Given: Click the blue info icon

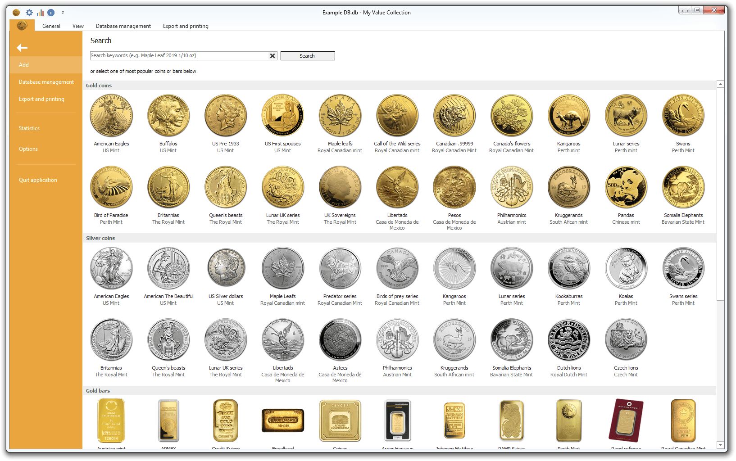Looking at the screenshot, I should tap(51, 13).
